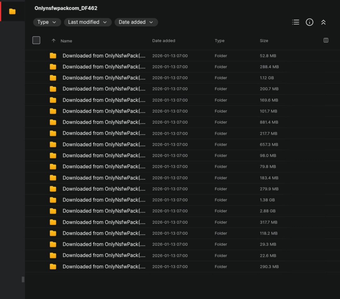Click the 200.7 MB size value
The image size is (340, 299).
pos(269,89)
